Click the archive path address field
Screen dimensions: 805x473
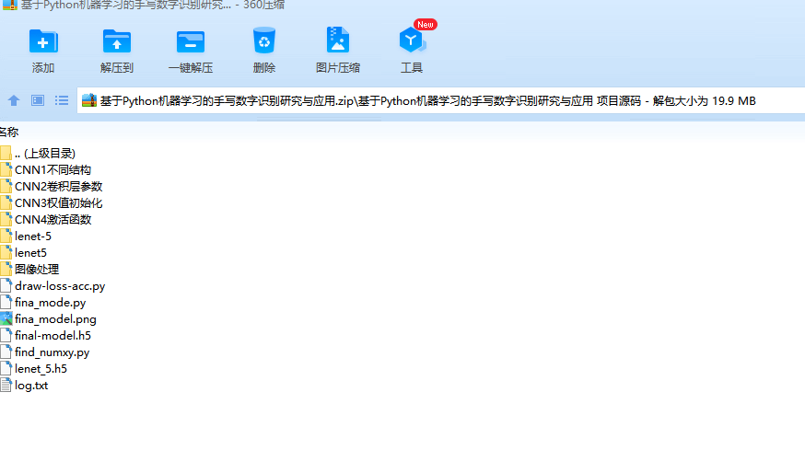[441, 100]
